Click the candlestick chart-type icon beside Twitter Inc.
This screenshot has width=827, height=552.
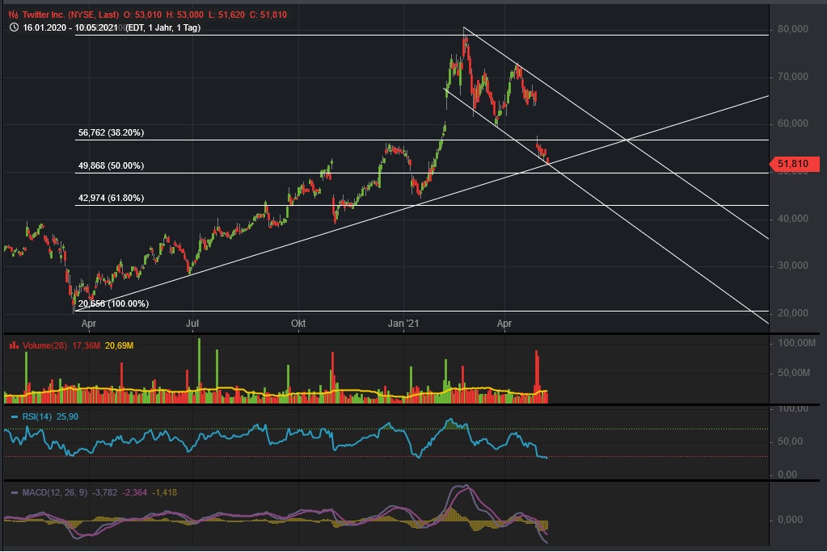(x=14, y=15)
